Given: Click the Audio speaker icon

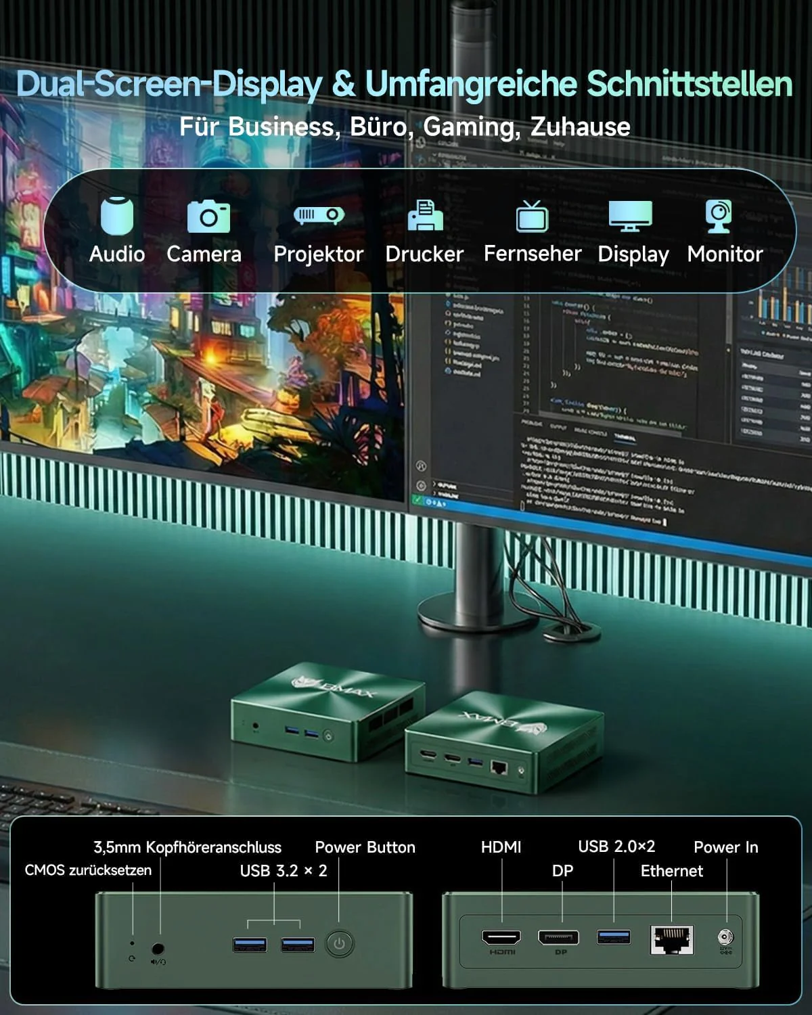Looking at the screenshot, I should click(x=117, y=215).
